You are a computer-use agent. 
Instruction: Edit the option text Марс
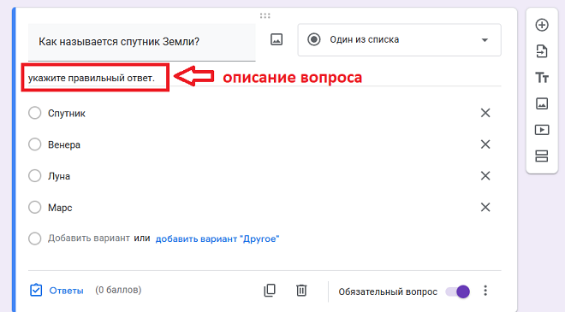click(60, 208)
